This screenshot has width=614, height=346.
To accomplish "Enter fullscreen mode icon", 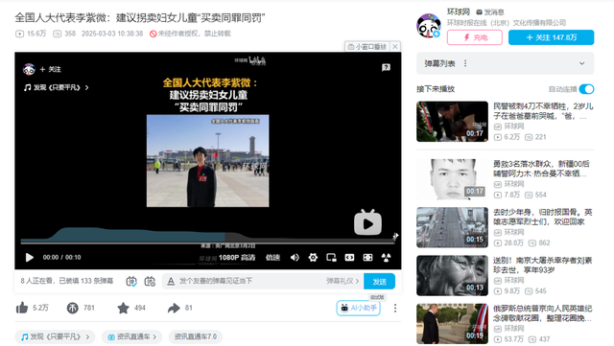I will (x=386, y=258).
